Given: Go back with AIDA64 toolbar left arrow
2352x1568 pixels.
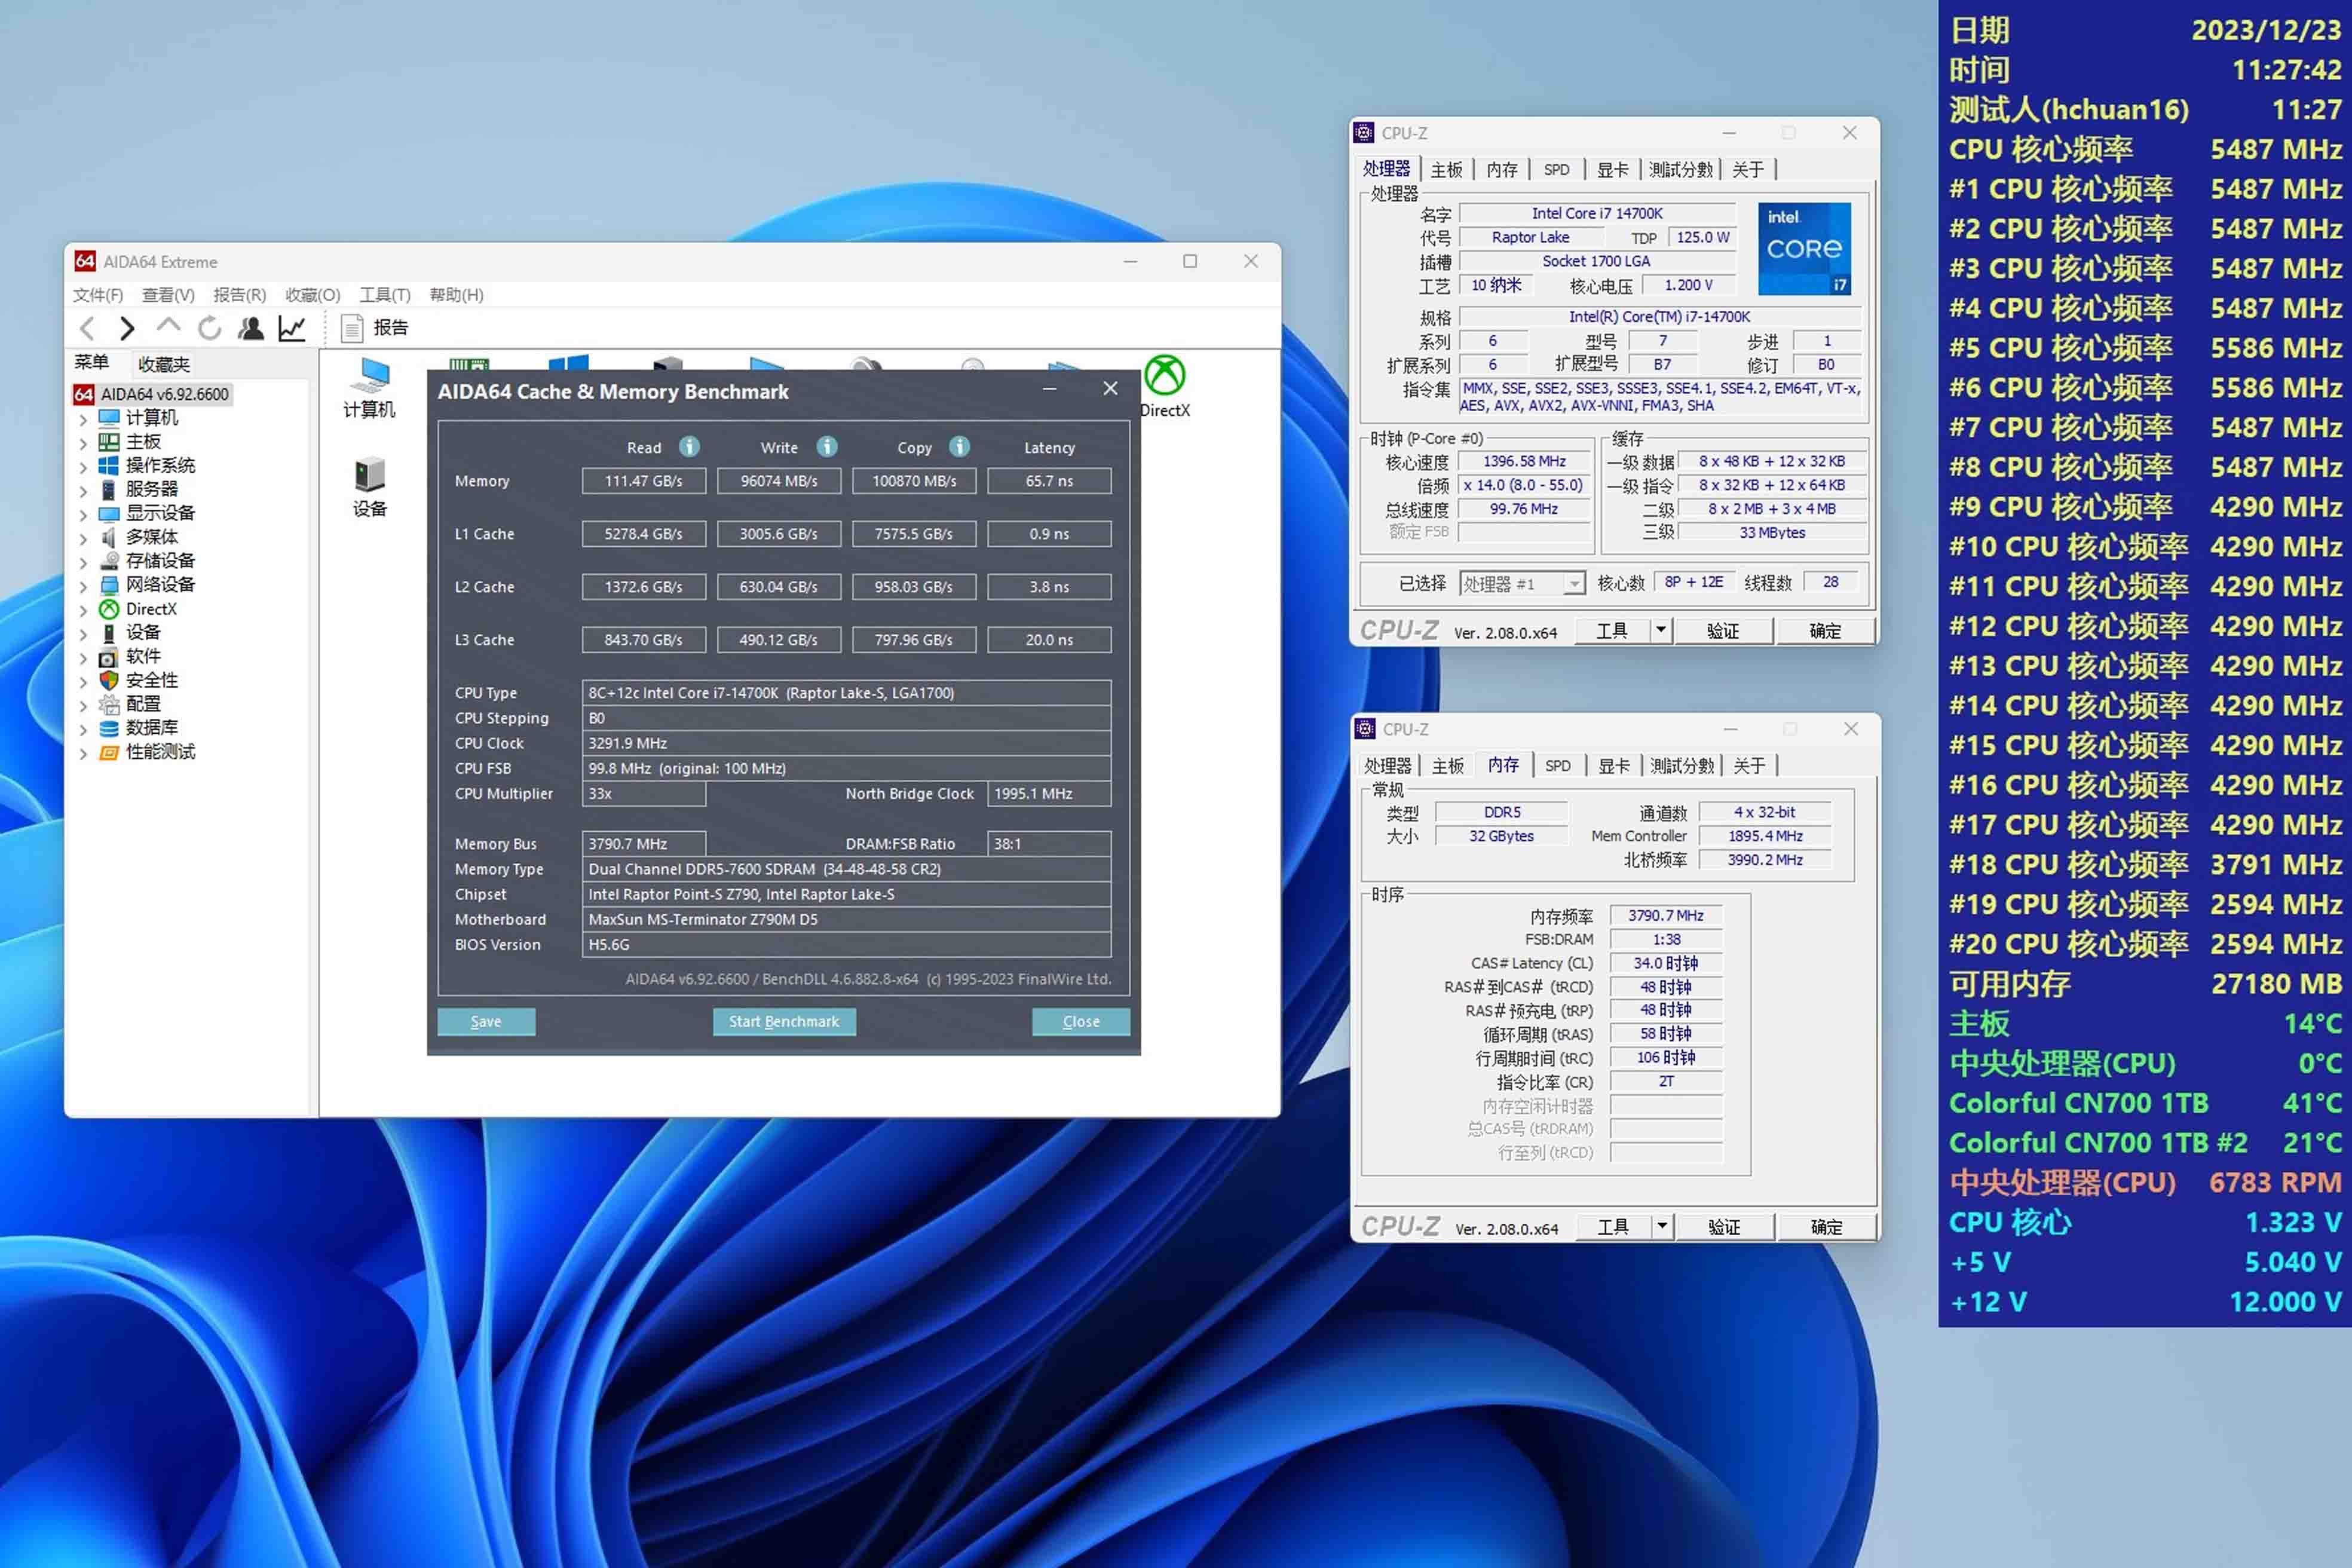Looking at the screenshot, I should tap(88, 328).
